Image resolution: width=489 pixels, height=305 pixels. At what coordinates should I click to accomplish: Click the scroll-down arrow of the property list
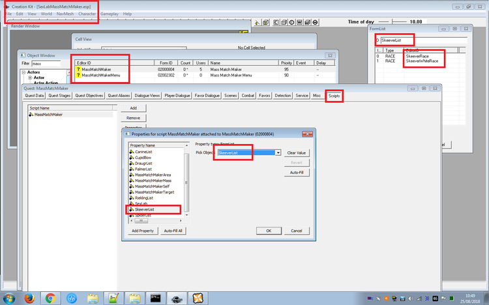[186, 215]
